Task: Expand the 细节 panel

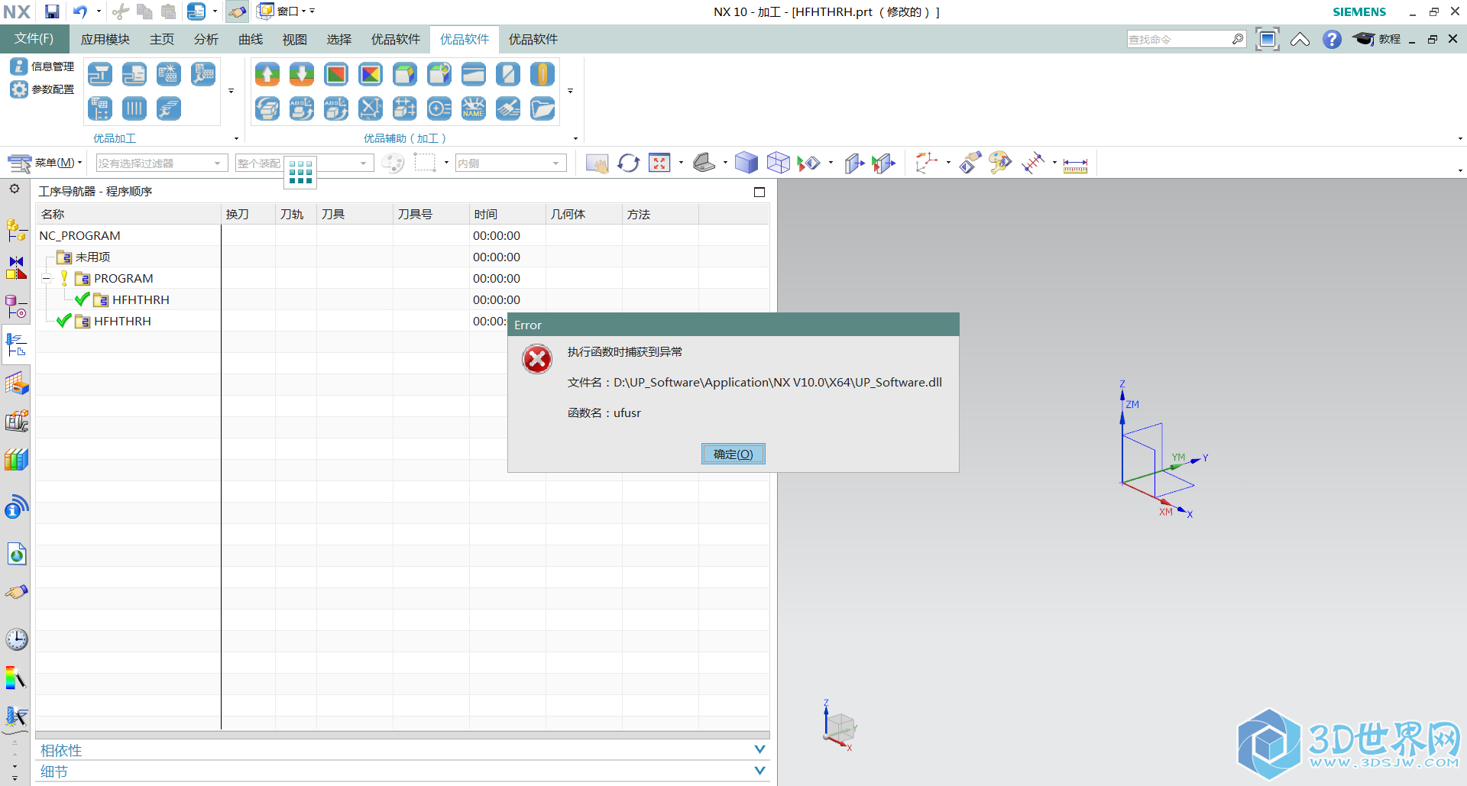Action: click(x=759, y=771)
